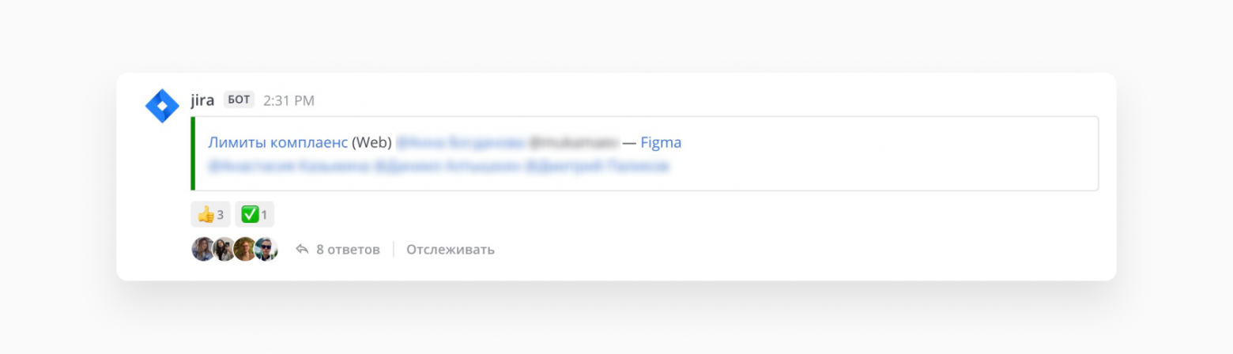This screenshot has width=1233, height=354.
Task: Click first blurred mention on second message line
Action: [x=288, y=167]
